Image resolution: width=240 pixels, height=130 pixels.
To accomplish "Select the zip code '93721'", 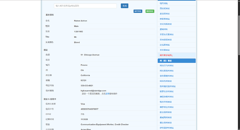I will point(83,80).
